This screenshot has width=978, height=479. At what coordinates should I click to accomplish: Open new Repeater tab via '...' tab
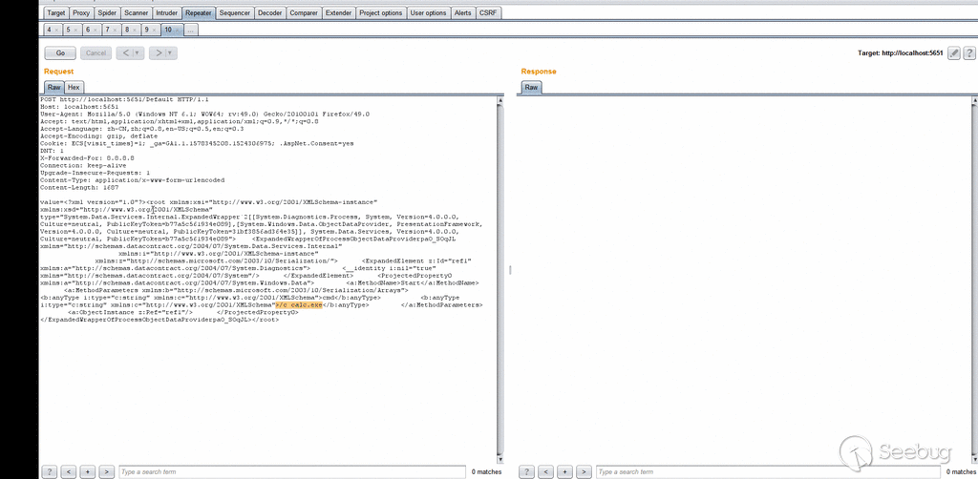191,31
